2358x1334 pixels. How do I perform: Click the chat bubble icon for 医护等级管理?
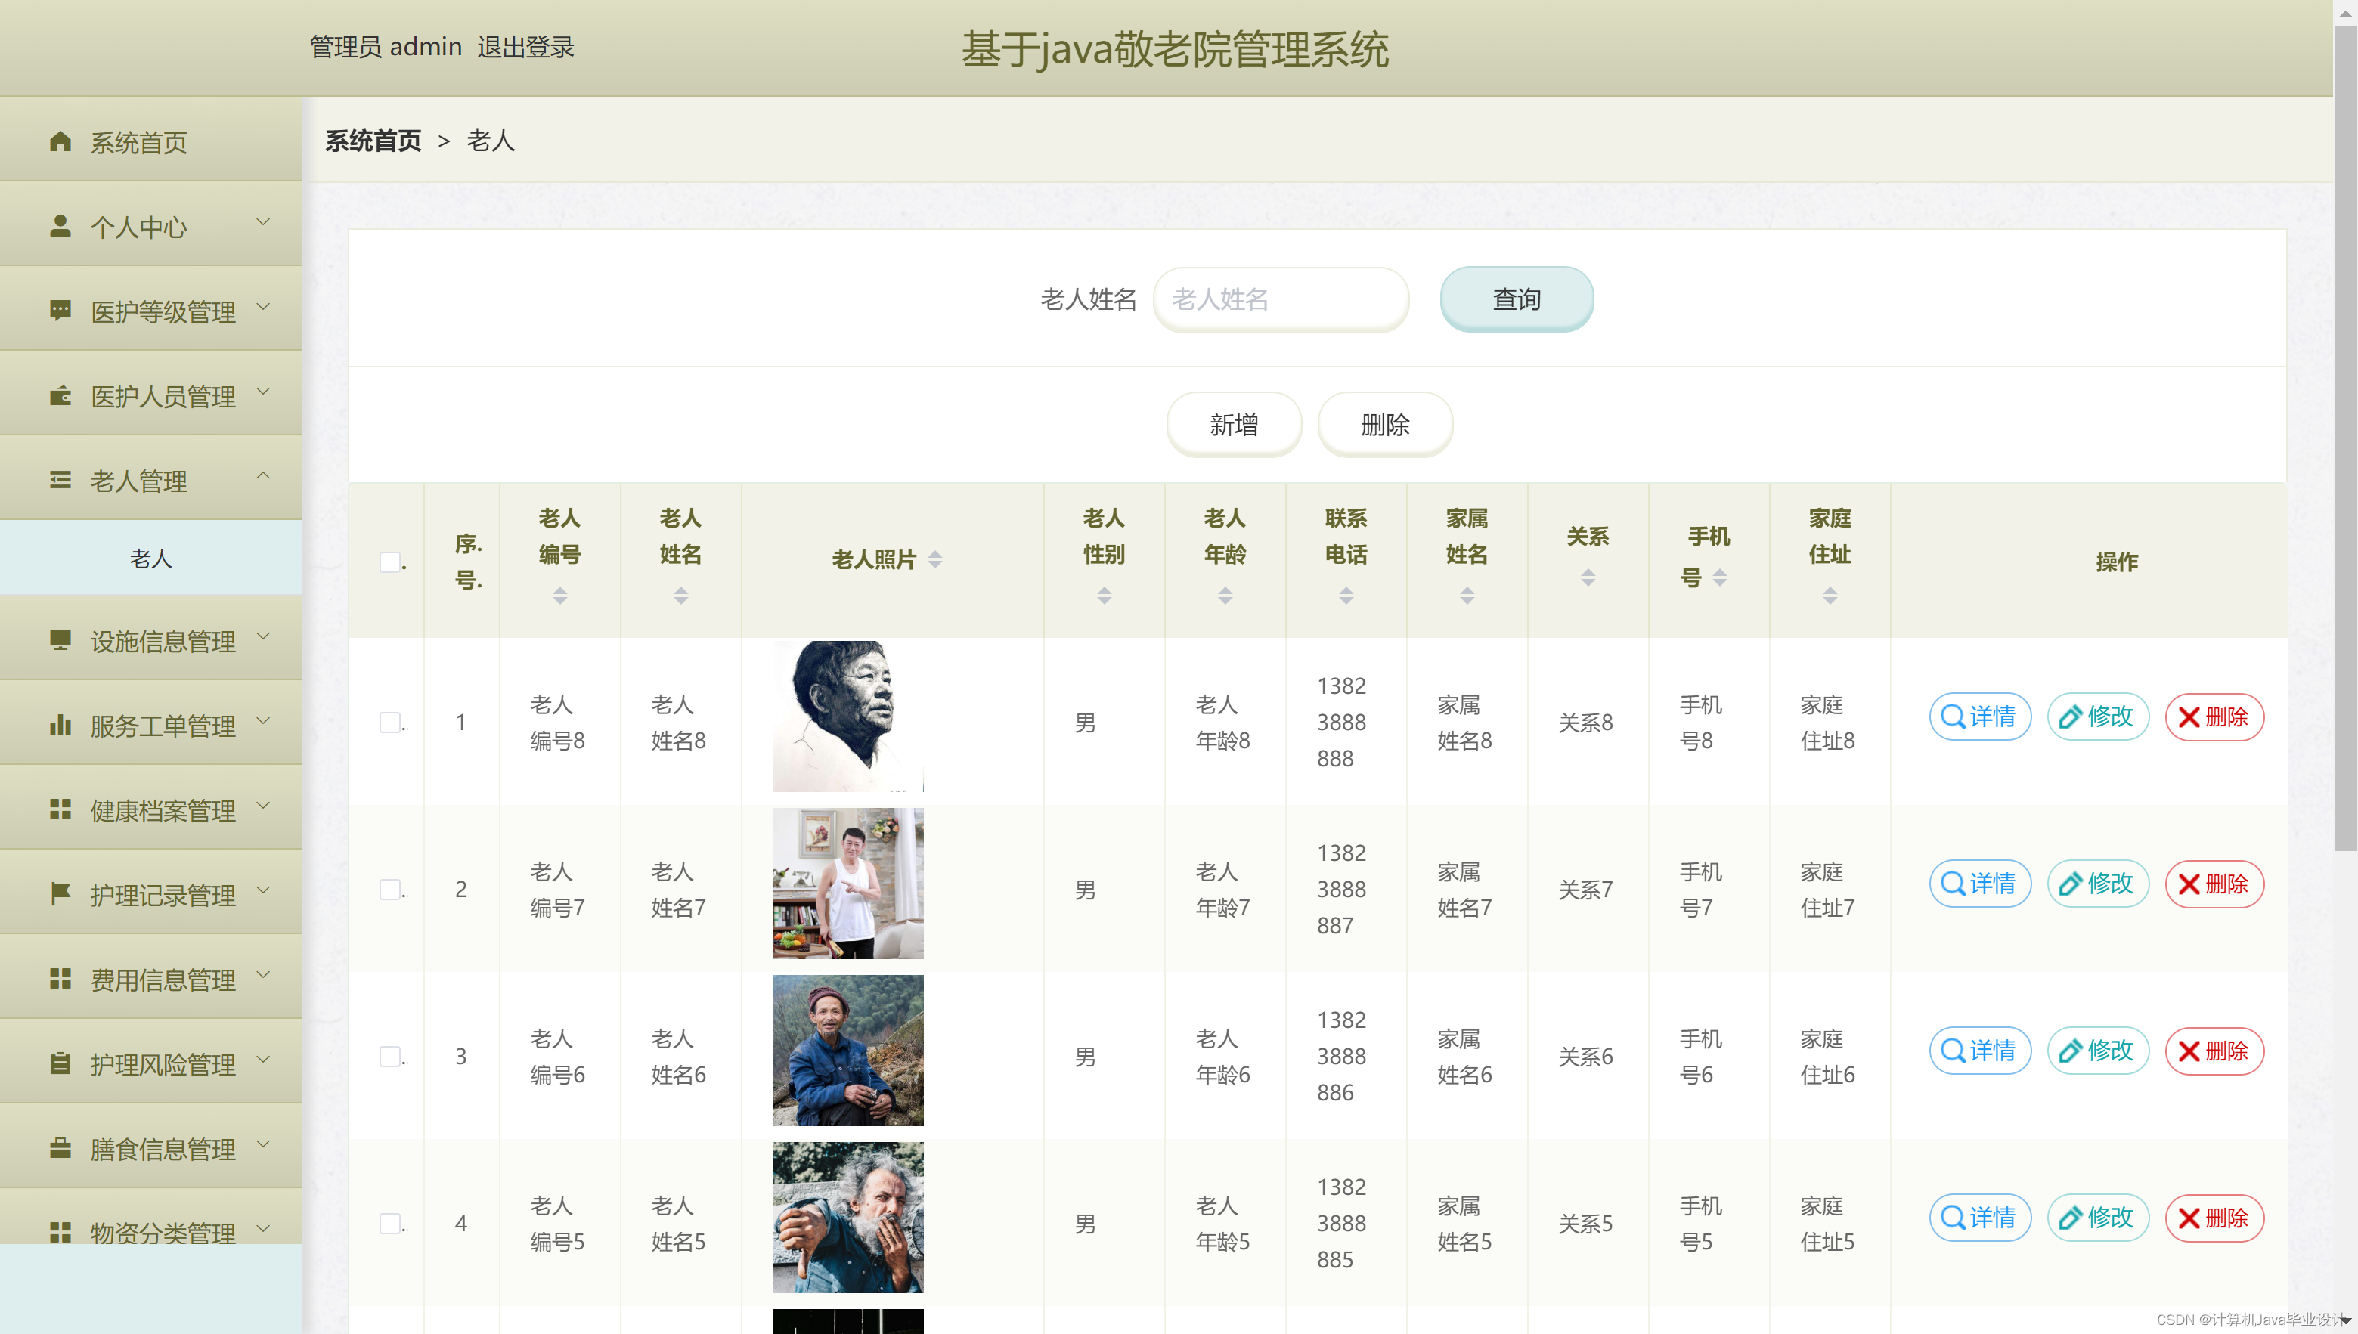pyautogui.click(x=60, y=311)
